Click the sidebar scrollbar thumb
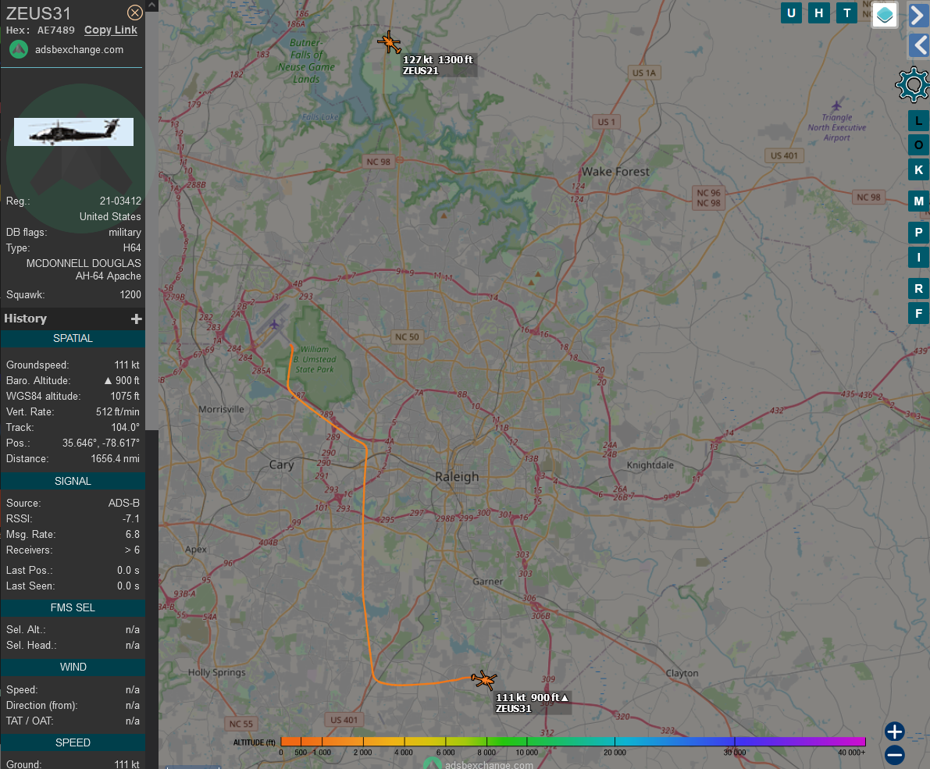The height and width of the screenshot is (769, 930). click(151, 219)
